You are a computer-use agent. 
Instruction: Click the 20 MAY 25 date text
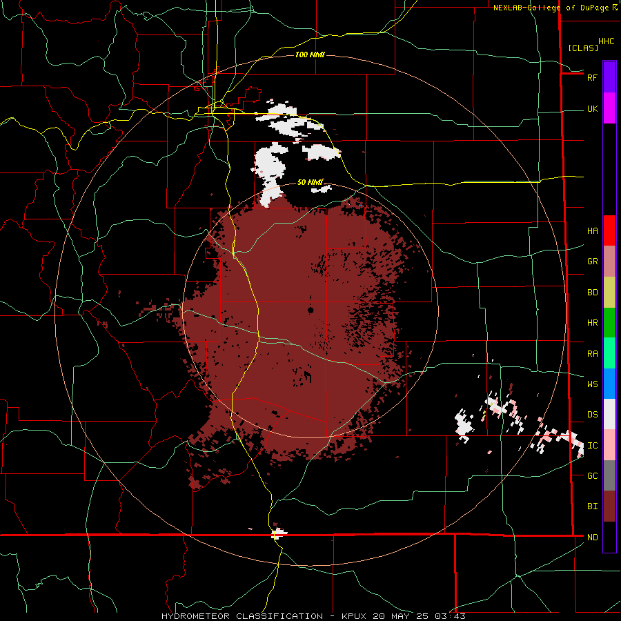tap(401, 616)
